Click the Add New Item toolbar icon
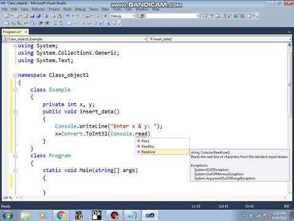Screen dimensions: 294x221 (17, 16)
